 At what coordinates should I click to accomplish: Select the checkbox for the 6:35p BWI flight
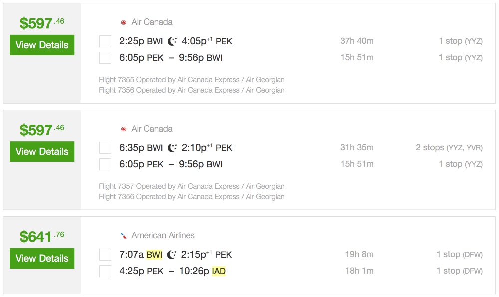click(x=105, y=148)
